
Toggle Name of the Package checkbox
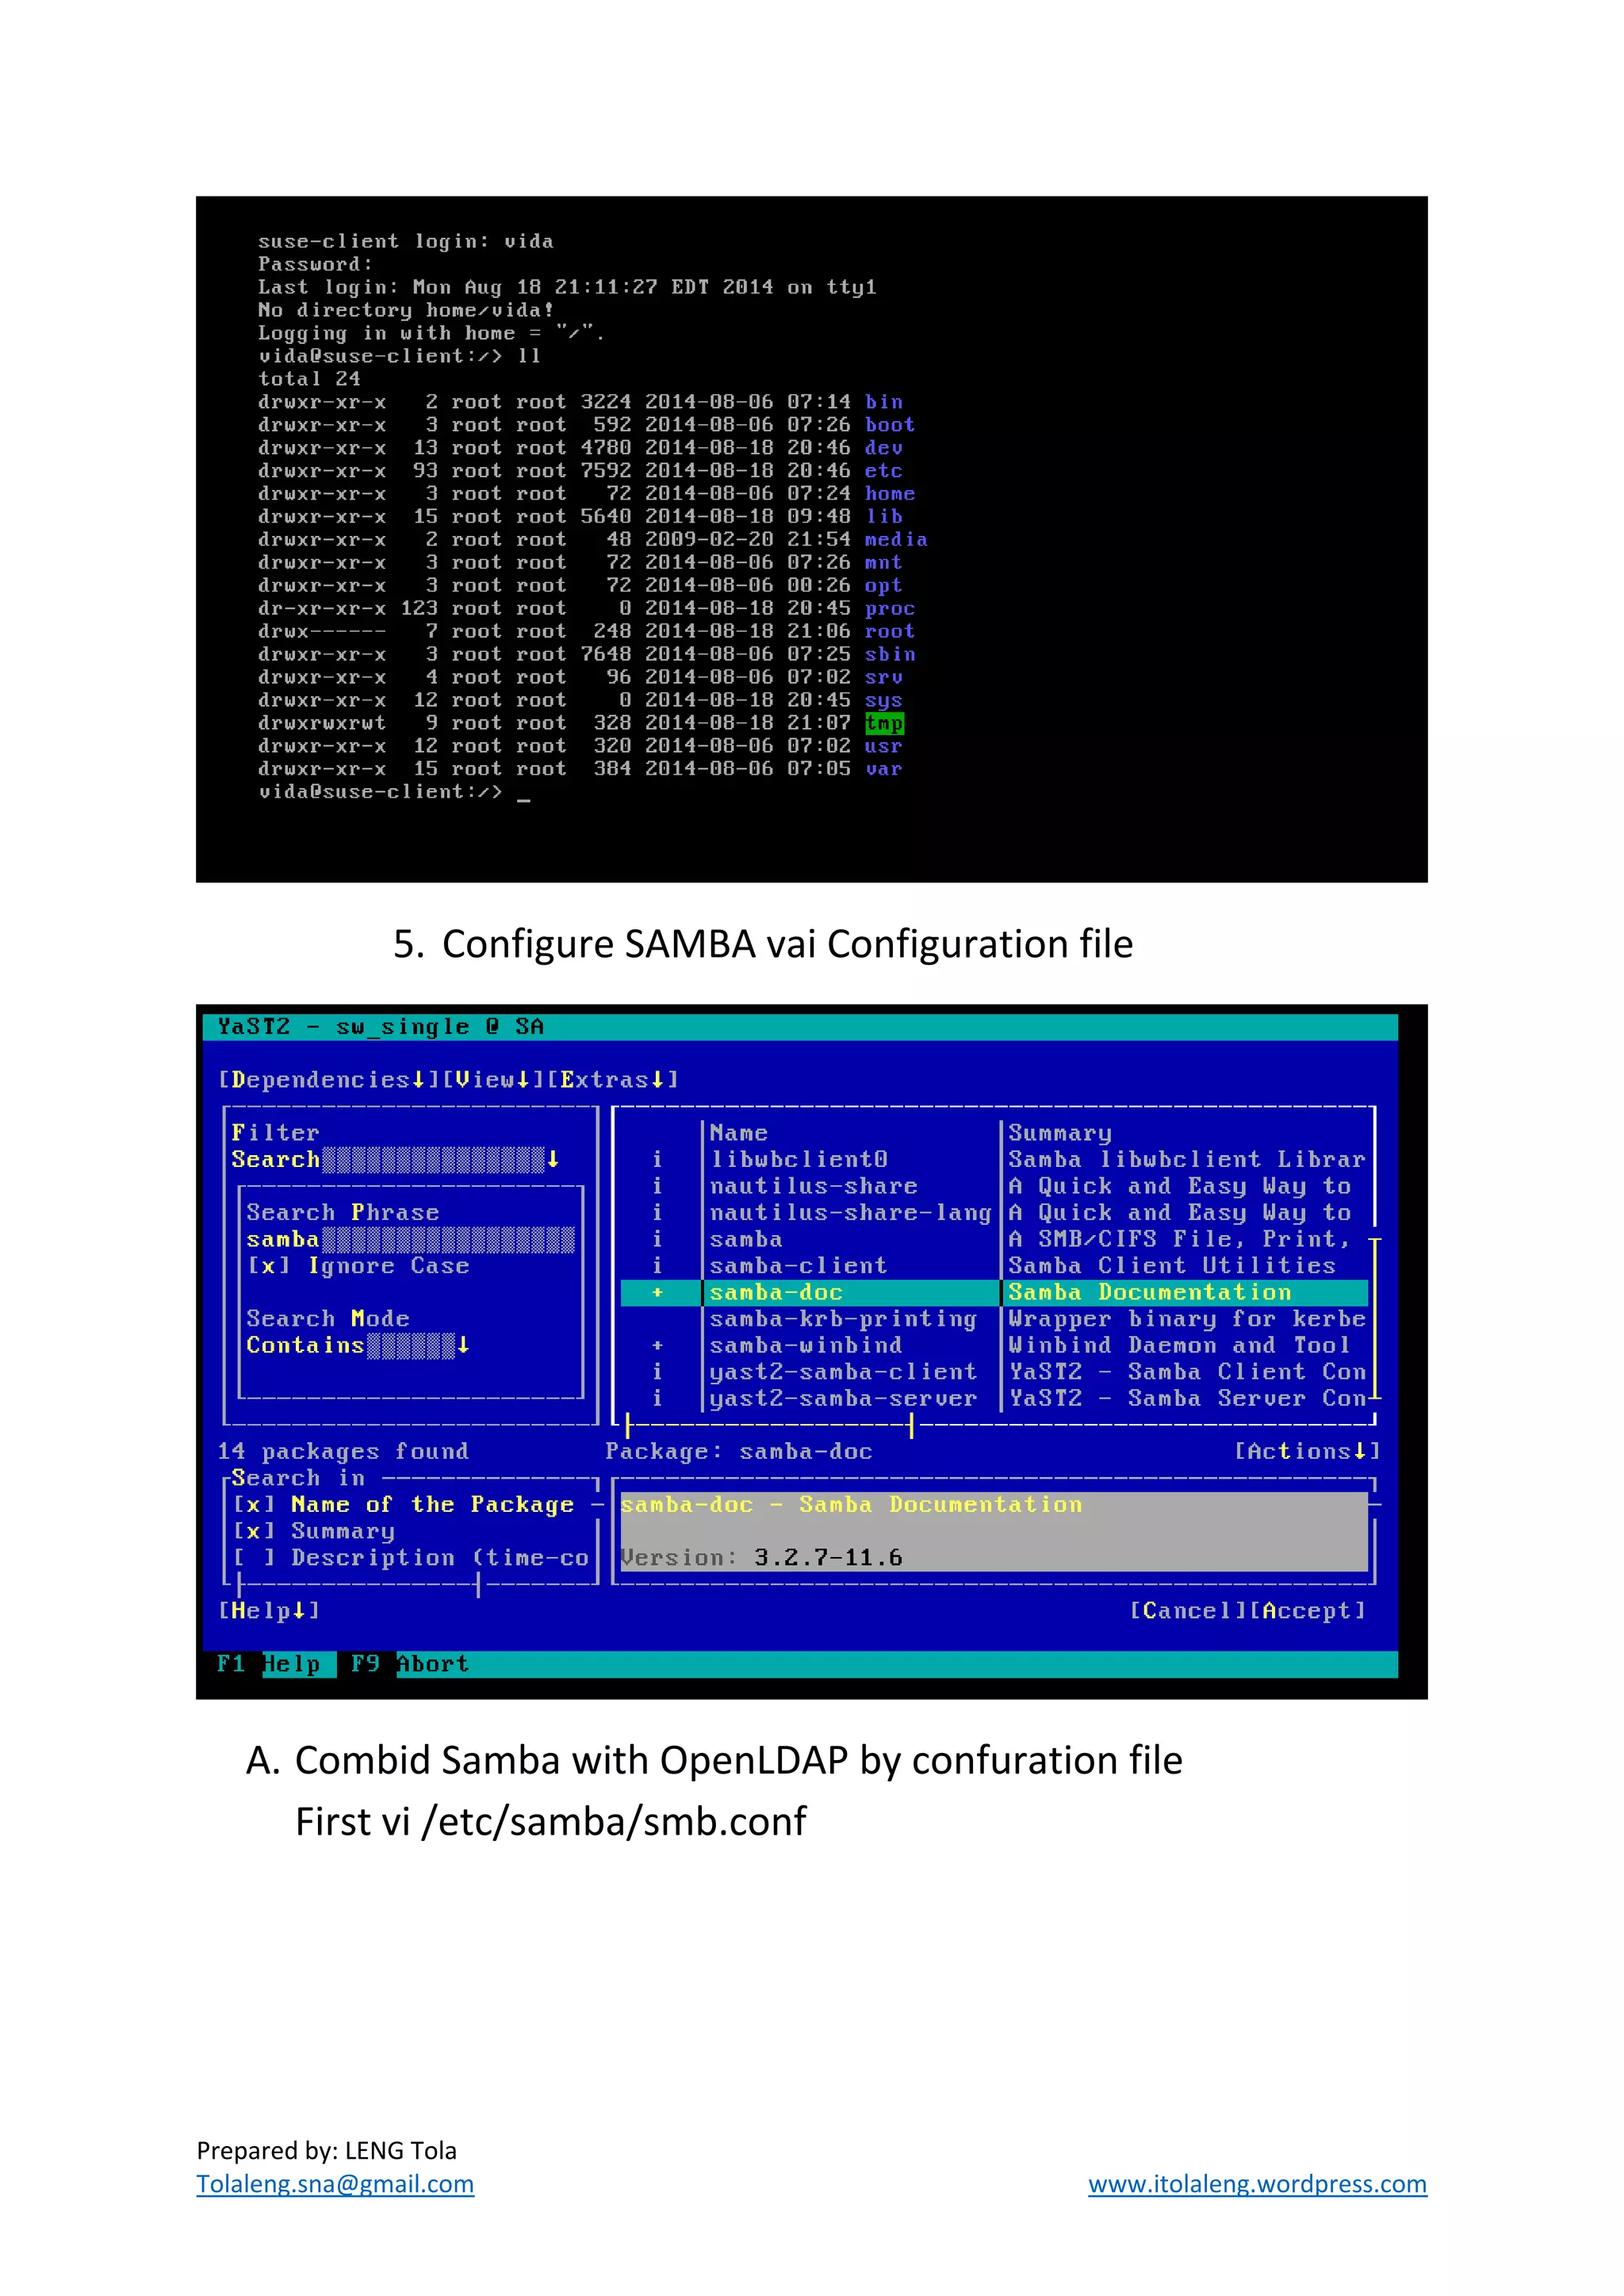[403, 1505]
